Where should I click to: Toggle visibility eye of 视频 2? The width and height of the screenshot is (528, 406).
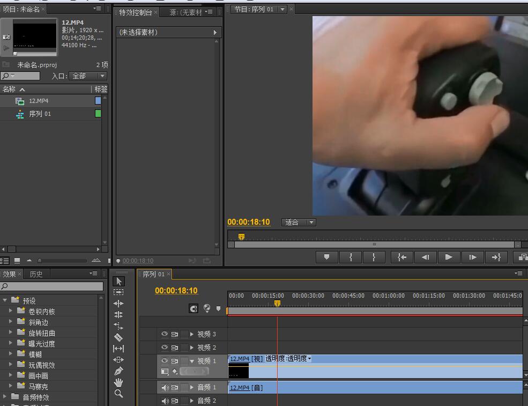pos(165,347)
